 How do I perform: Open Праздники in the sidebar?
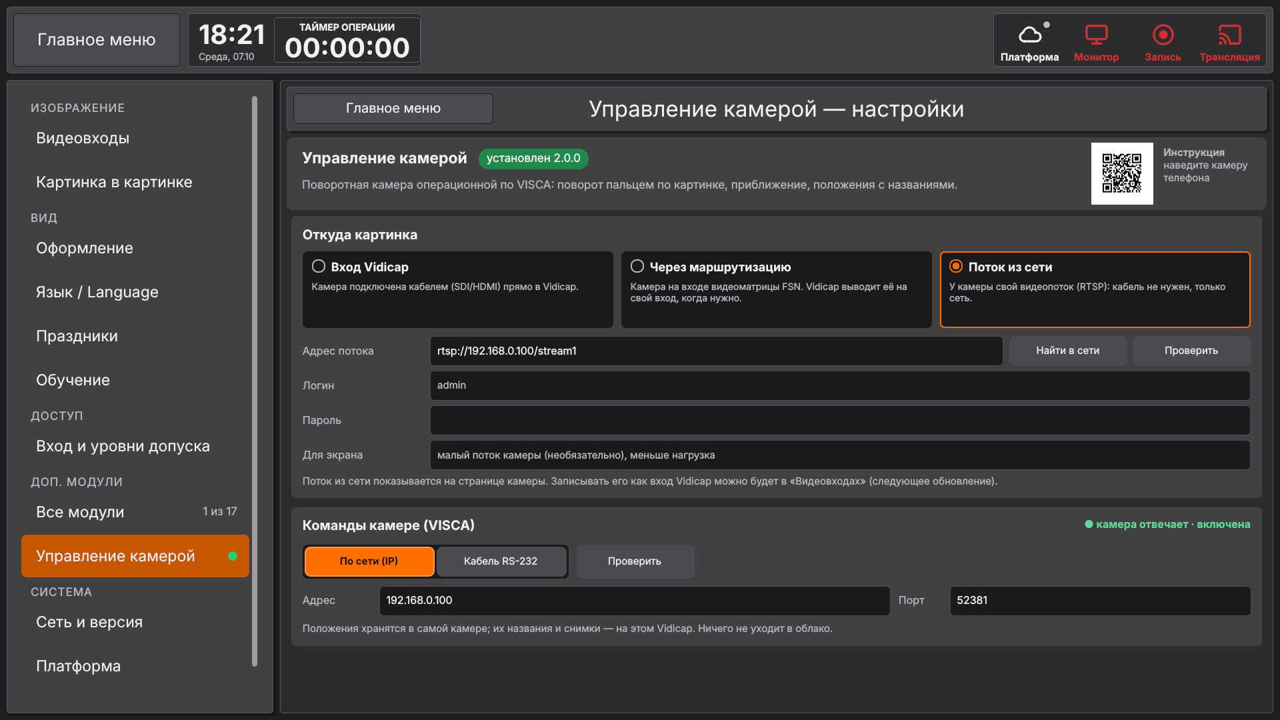click(135, 336)
